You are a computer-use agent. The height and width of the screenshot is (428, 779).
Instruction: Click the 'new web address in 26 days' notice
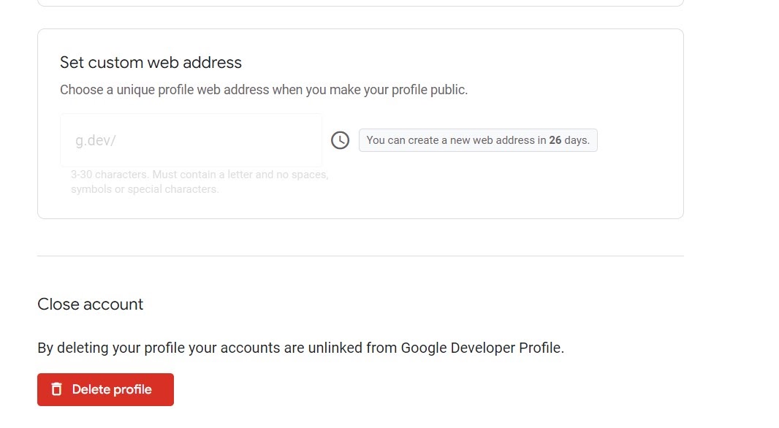click(477, 140)
